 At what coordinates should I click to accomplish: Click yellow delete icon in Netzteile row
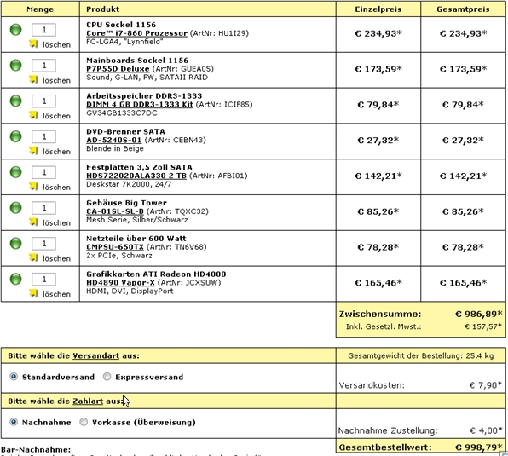(x=33, y=257)
